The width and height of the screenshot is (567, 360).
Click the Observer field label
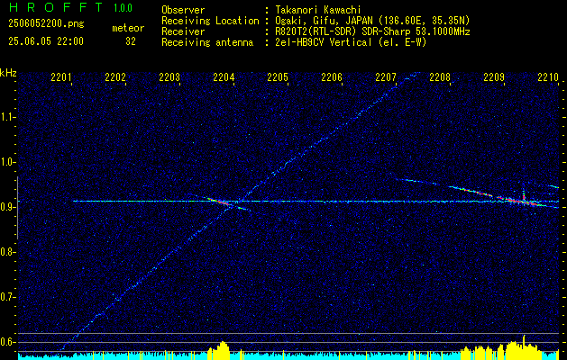[x=183, y=10]
